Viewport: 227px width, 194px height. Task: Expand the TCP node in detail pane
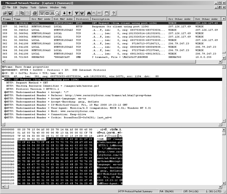pos(3,76)
